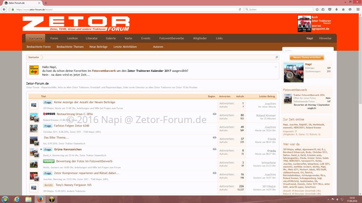Open the Events navigation tab

click(146, 38)
